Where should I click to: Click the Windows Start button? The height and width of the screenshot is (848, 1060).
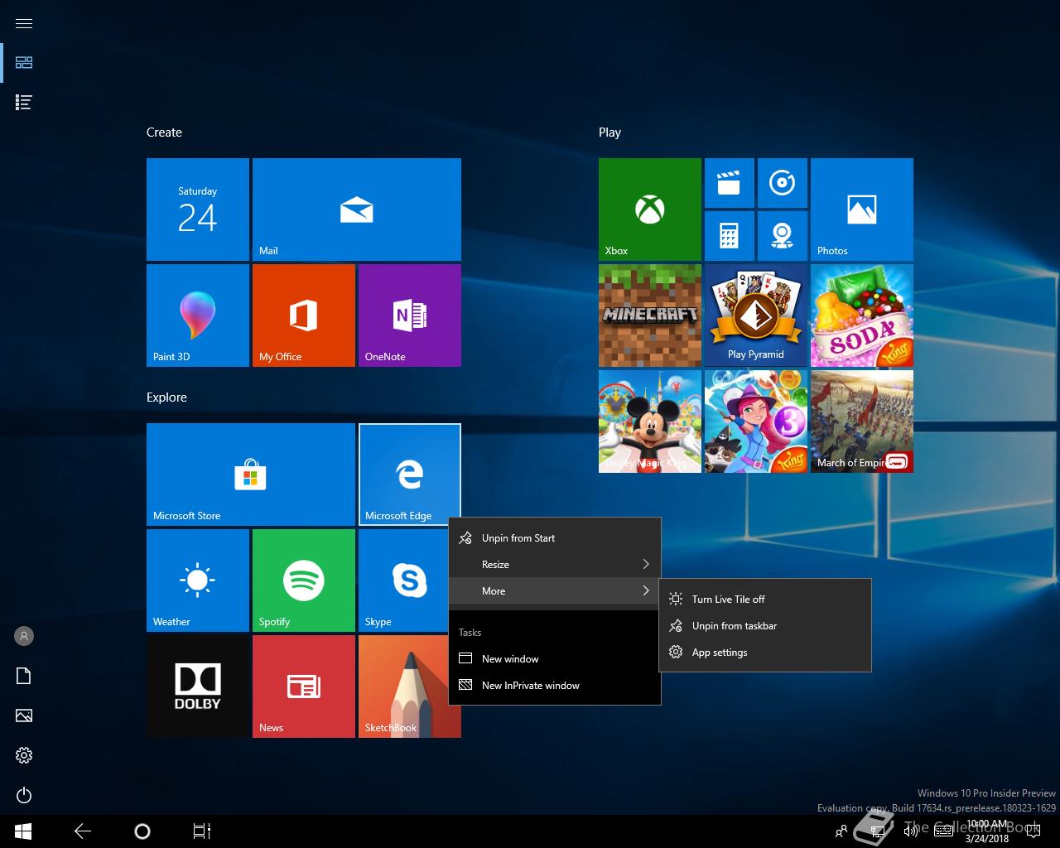23,831
